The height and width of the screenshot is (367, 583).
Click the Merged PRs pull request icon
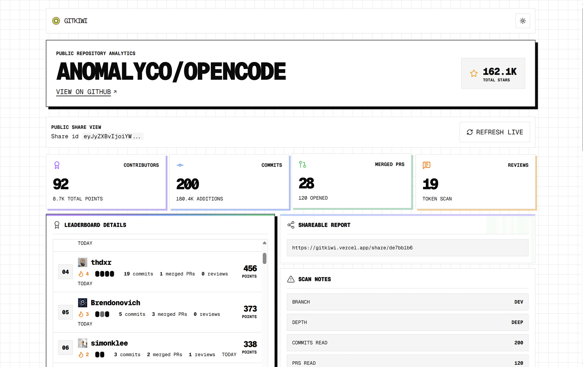click(x=302, y=164)
